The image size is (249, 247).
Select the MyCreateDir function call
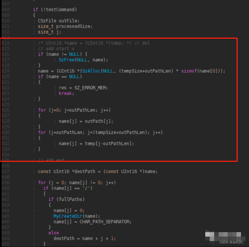click(68, 216)
